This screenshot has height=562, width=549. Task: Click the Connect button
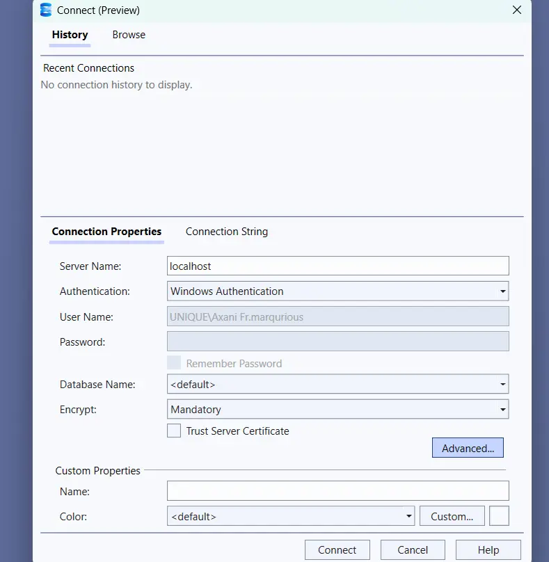click(x=337, y=549)
